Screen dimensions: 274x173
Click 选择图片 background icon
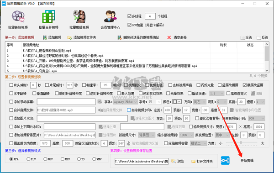100,135
